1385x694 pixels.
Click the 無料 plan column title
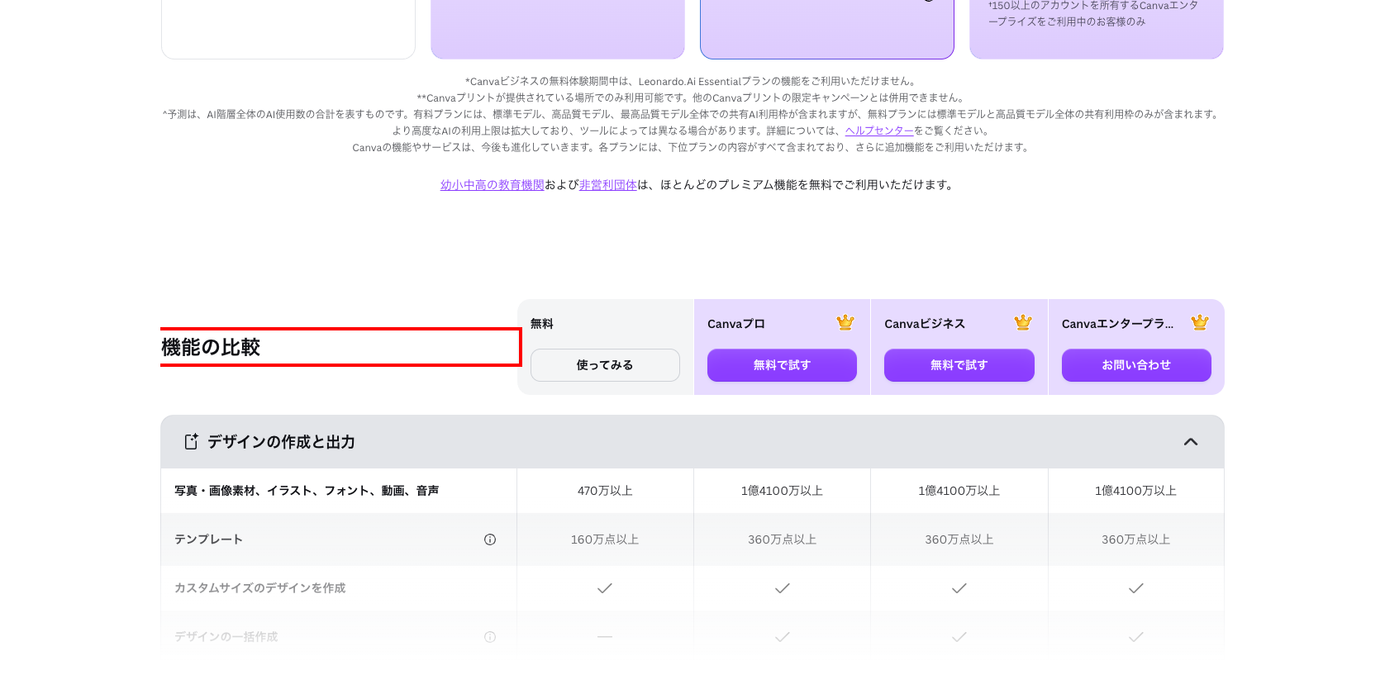tap(542, 324)
